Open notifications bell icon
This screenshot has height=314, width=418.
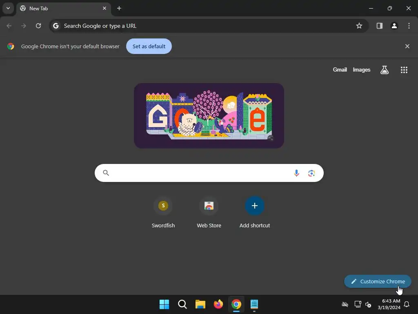(407, 304)
